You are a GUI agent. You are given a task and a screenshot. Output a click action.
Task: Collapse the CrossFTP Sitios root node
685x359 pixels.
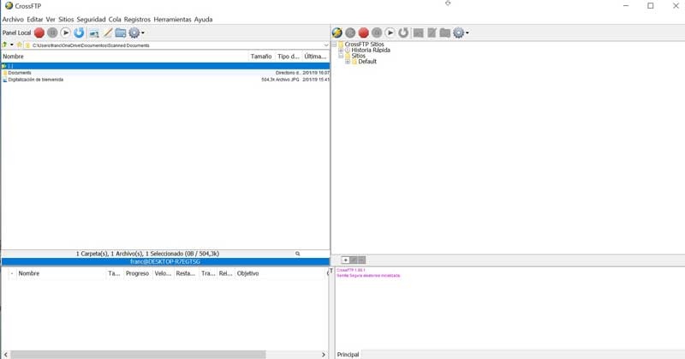[x=335, y=45]
